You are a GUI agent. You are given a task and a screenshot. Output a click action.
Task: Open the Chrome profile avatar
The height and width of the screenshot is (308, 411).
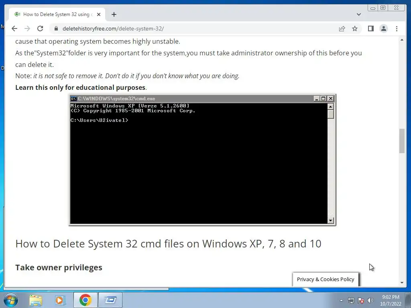coord(383,28)
